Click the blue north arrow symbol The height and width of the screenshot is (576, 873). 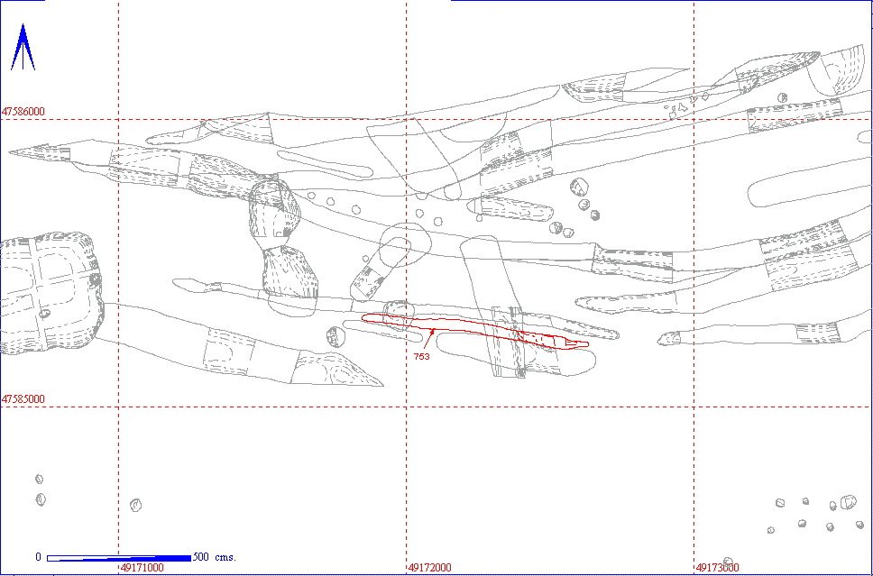point(23,47)
